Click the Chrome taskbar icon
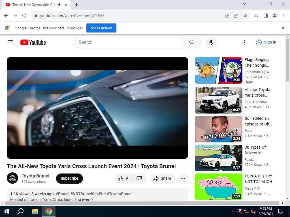Image resolution: width=290 pixels, height=217 pixels. 49,211
